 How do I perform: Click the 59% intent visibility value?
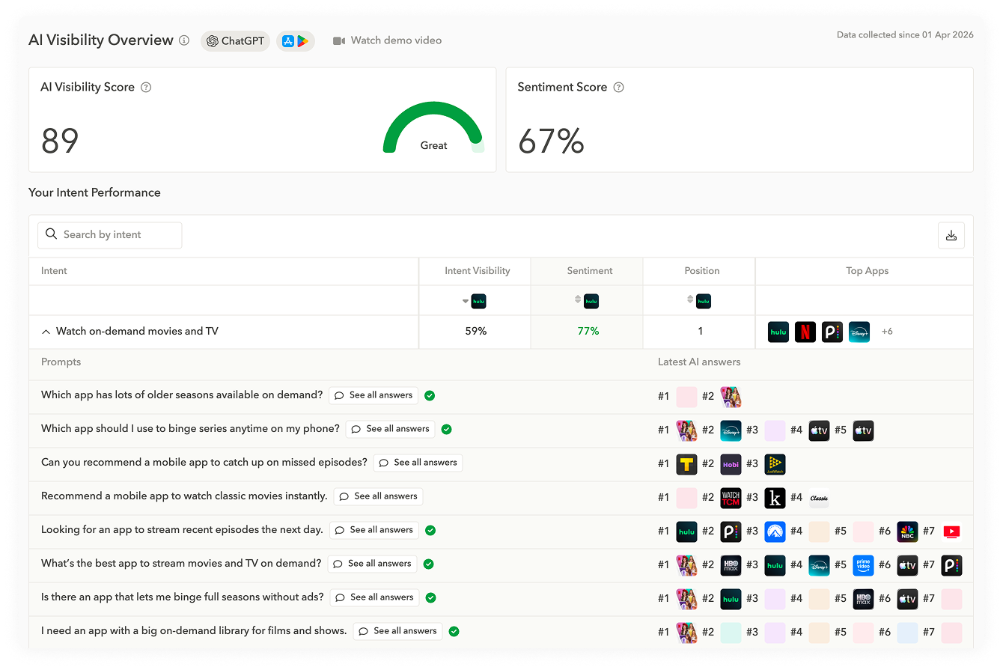pos(475,332)
